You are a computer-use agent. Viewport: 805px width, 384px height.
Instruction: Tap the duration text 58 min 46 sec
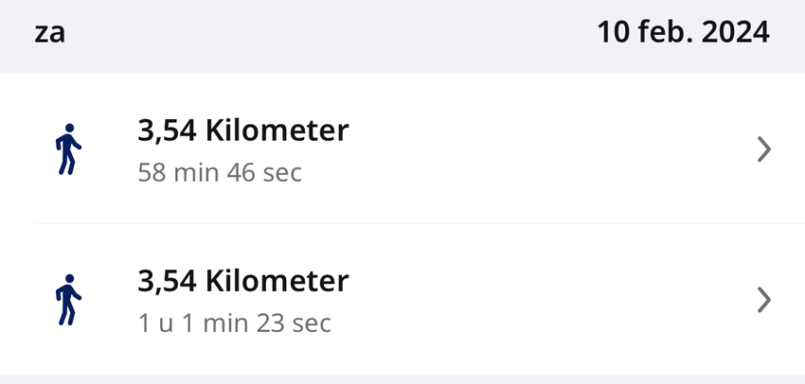coord(220,173)
